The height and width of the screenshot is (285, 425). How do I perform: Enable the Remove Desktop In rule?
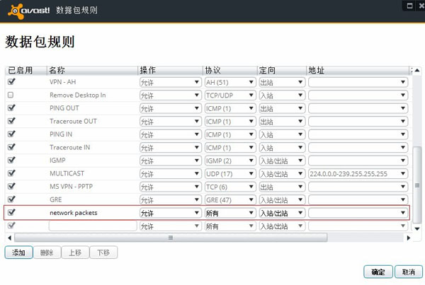point(11,95)
